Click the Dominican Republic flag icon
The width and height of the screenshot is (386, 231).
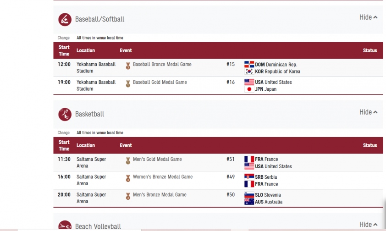(249, 65)
